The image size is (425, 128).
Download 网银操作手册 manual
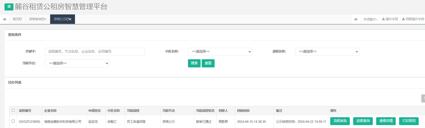point(413,19)
